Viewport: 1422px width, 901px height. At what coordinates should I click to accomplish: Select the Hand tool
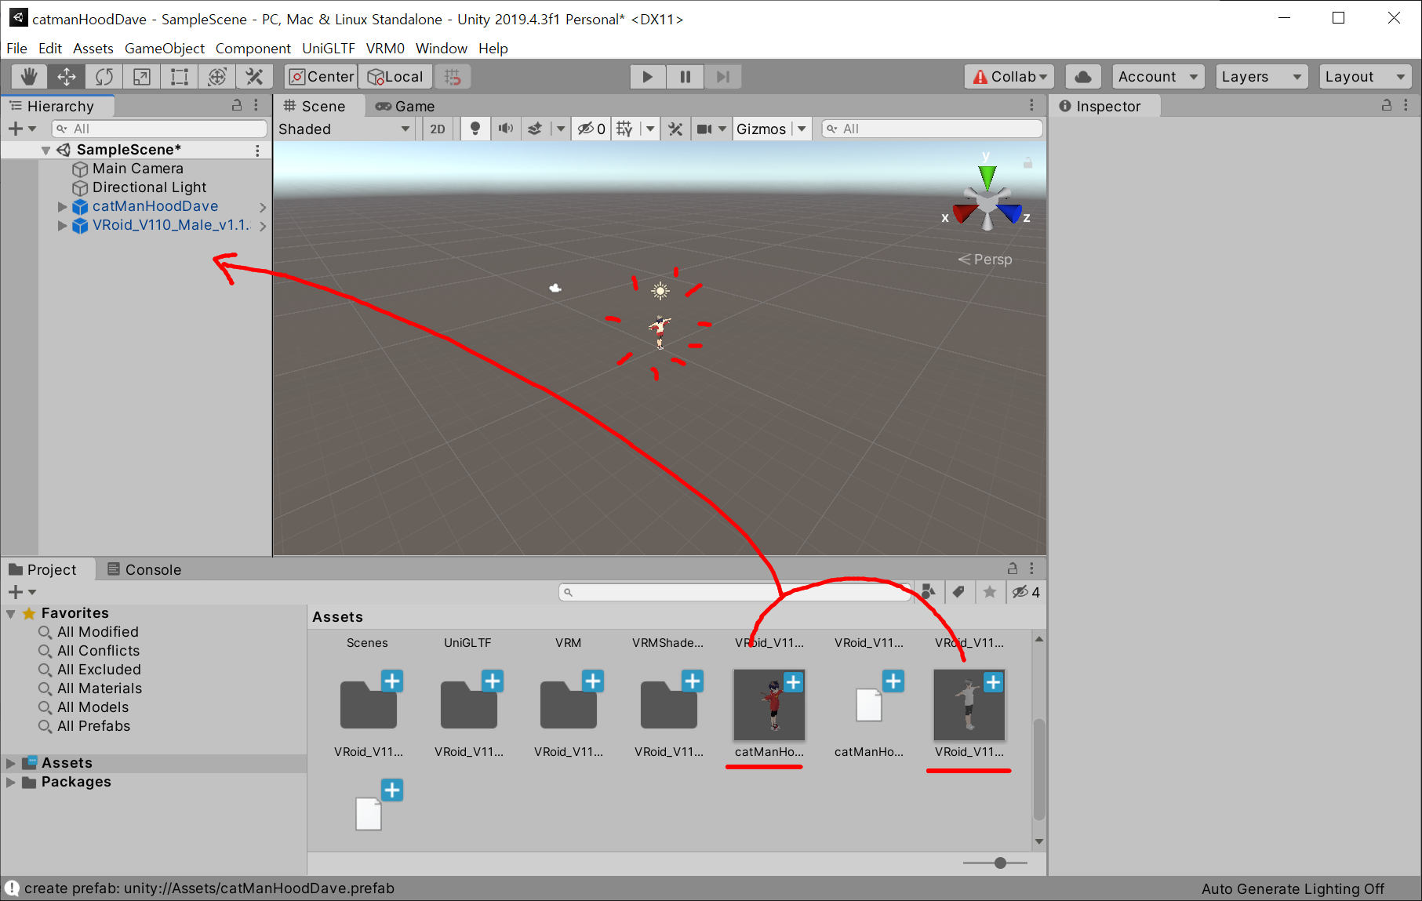(29, 76)
